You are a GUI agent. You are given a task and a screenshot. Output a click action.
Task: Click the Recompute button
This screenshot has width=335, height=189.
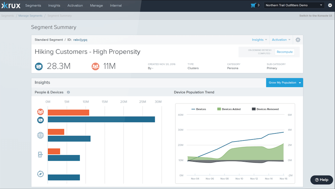[x=284, y=52]
